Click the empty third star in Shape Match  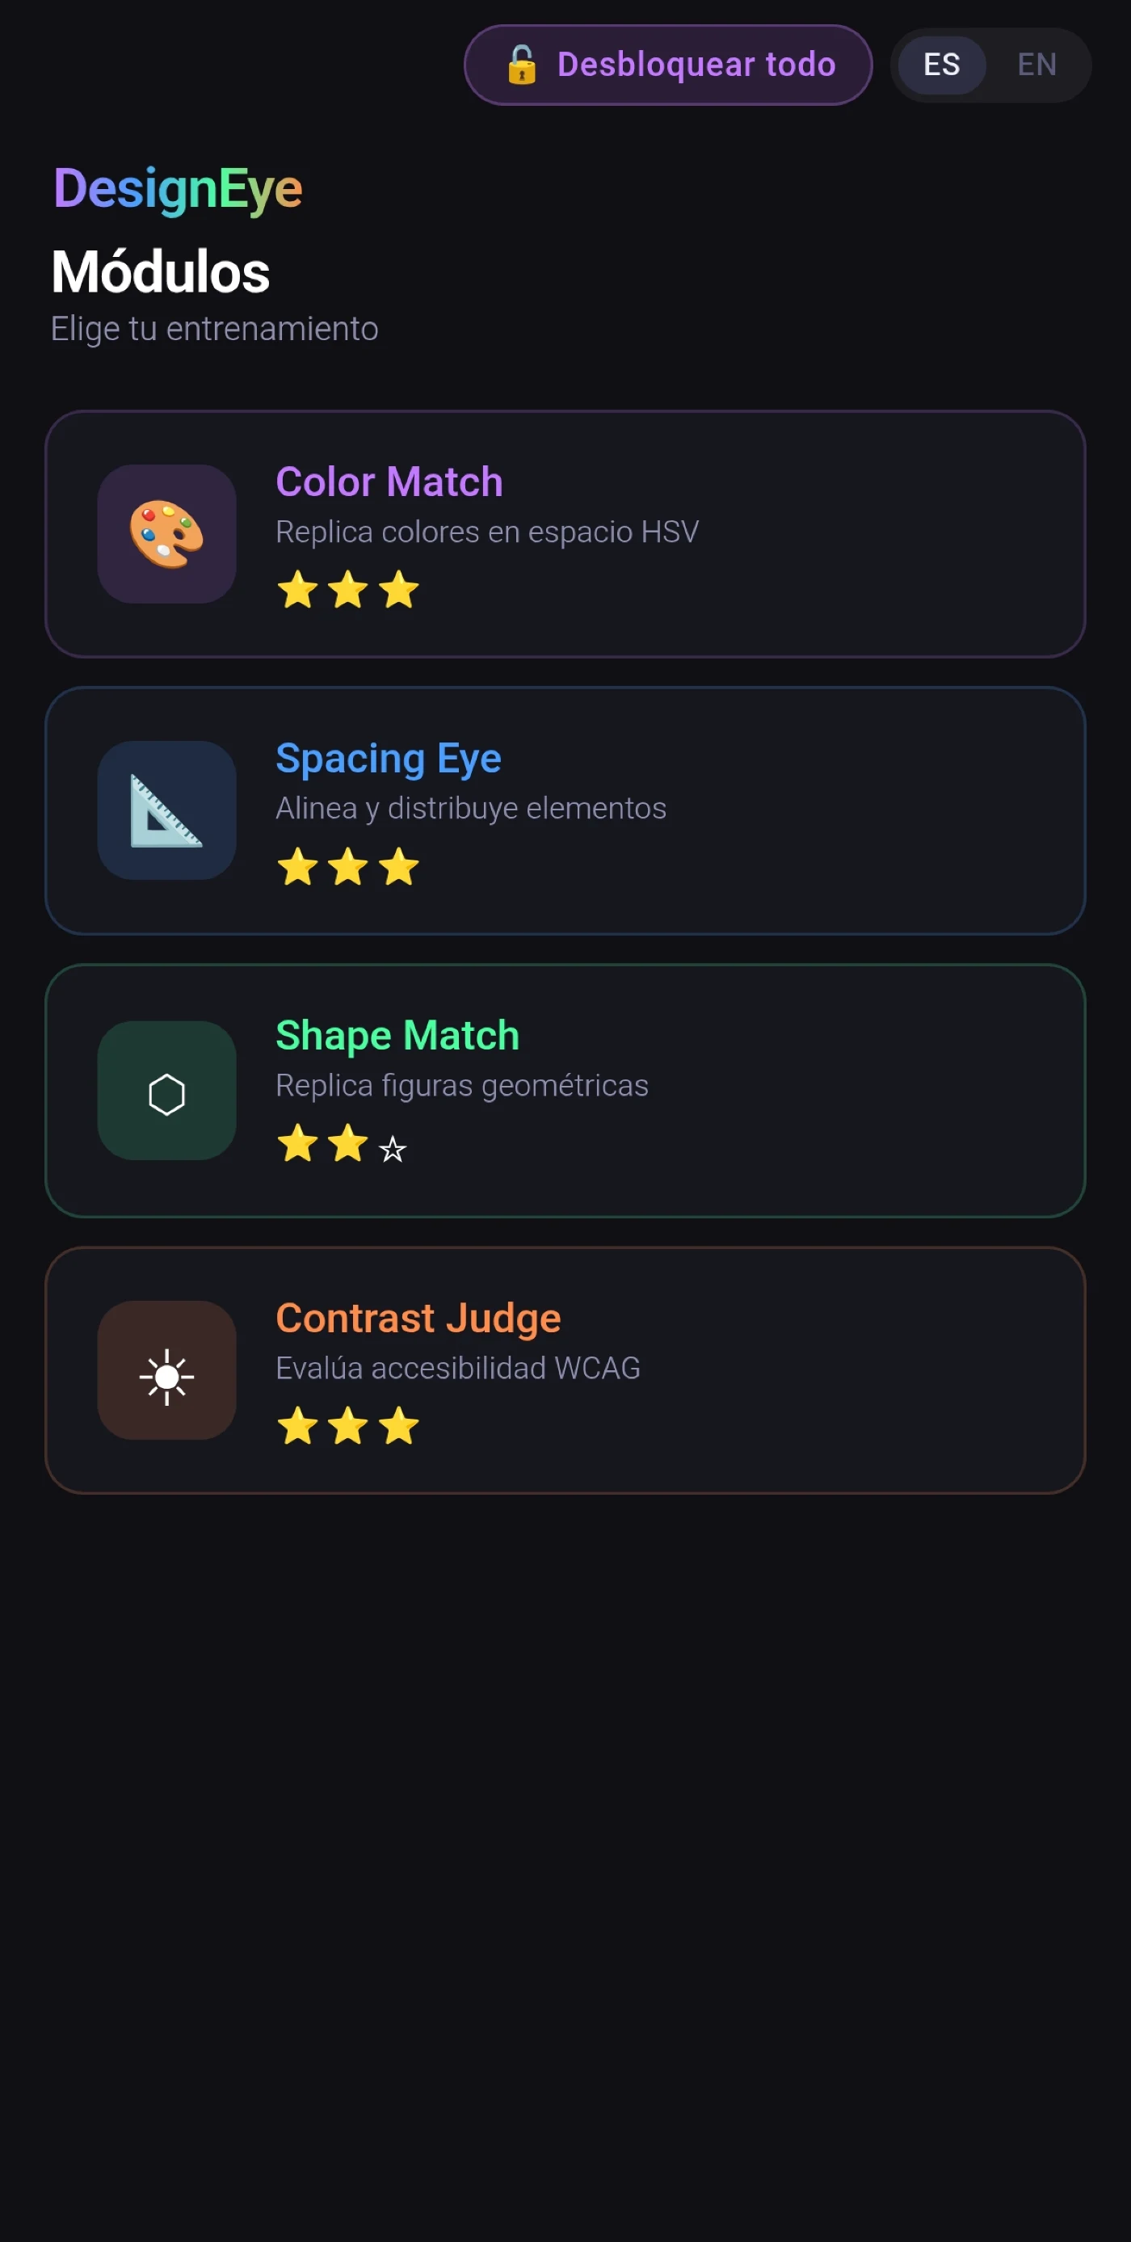[393, 1149]
